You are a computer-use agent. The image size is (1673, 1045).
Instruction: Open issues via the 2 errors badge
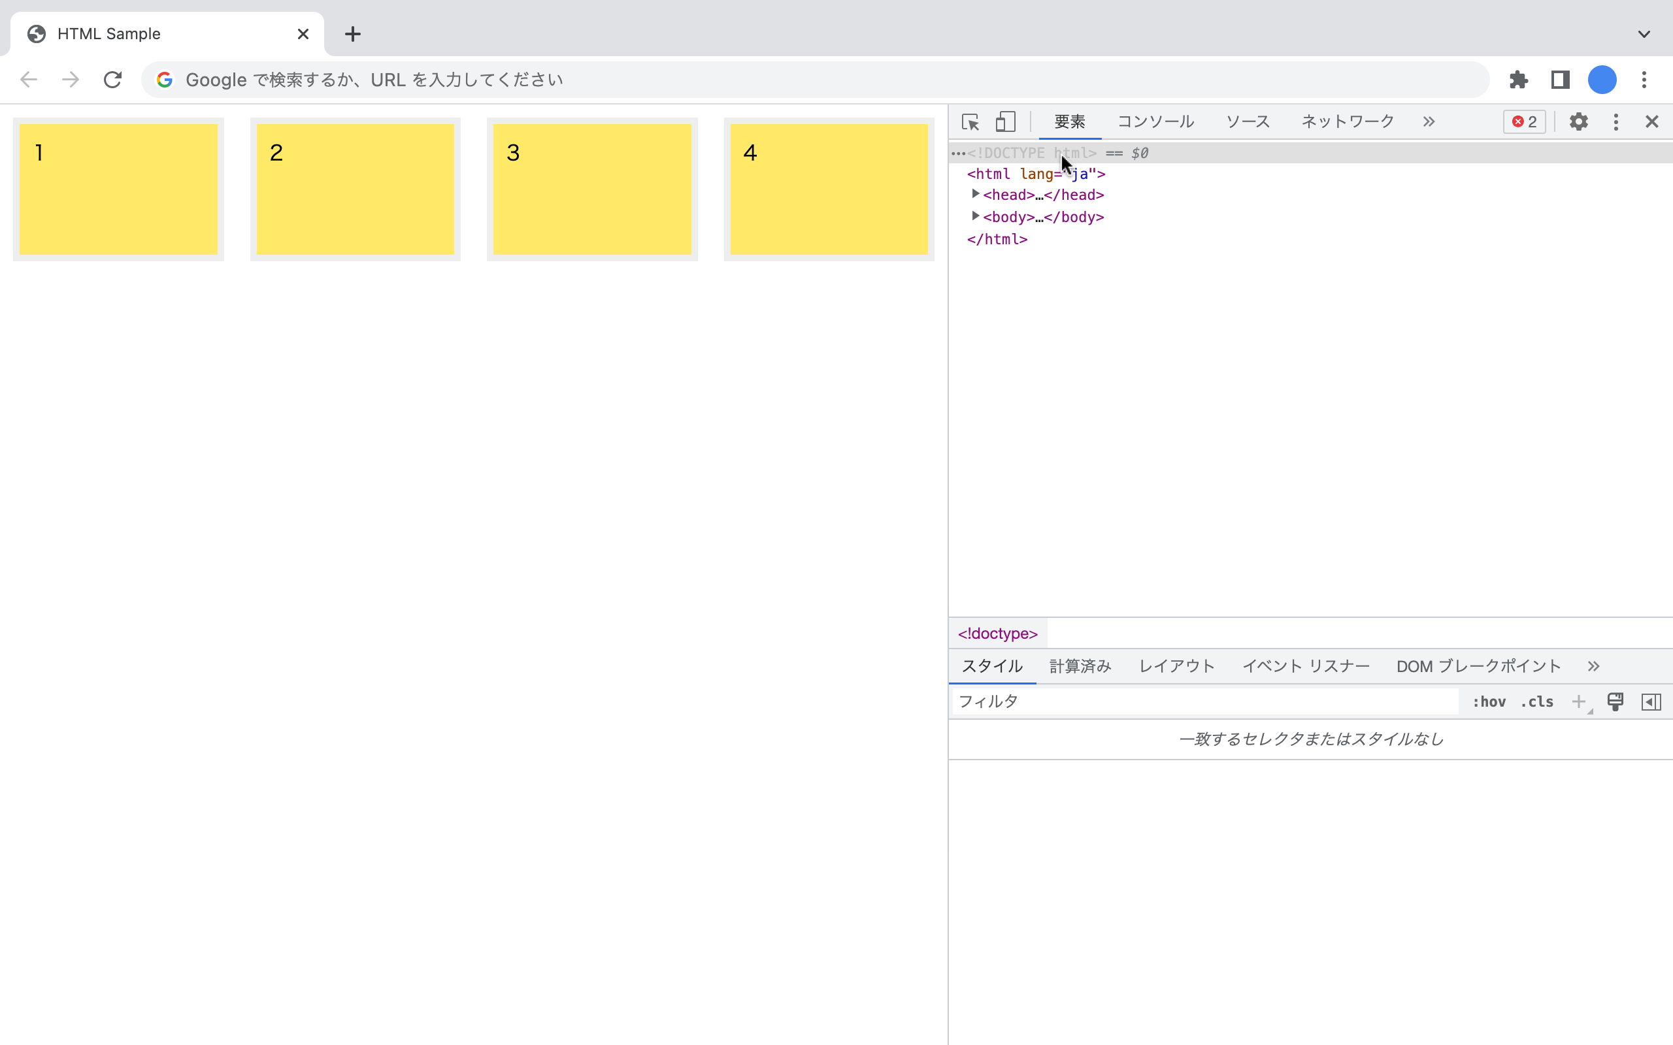(1524, 121)
